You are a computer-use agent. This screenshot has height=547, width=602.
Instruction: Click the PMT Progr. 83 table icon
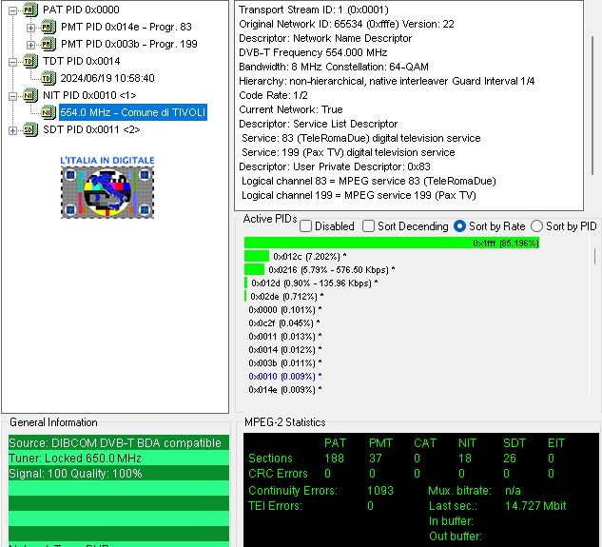tap(49, 27)
